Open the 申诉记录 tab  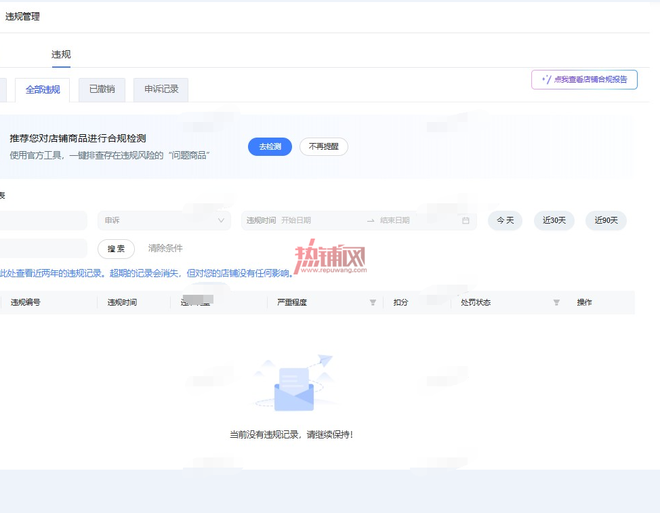click(x=161, y=89)
